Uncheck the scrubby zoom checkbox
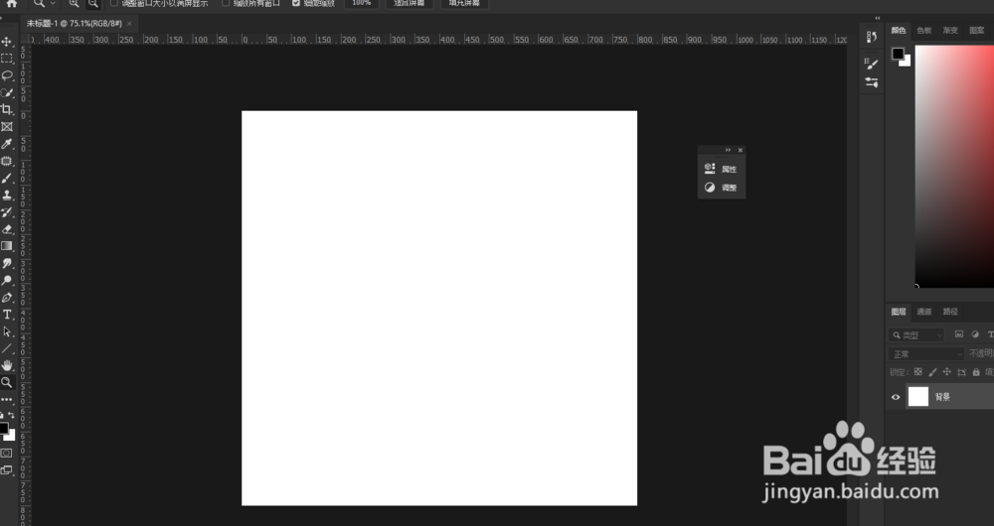The width and height of the screenshot is (994, 526). point(296,3)
